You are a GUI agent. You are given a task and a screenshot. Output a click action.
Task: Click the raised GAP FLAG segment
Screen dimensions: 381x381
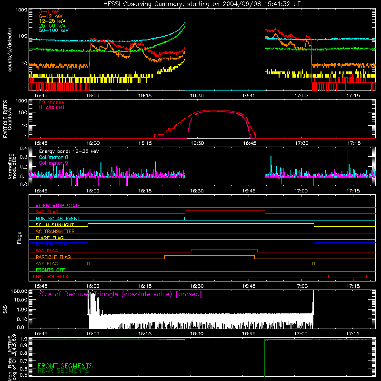point(225,211)
